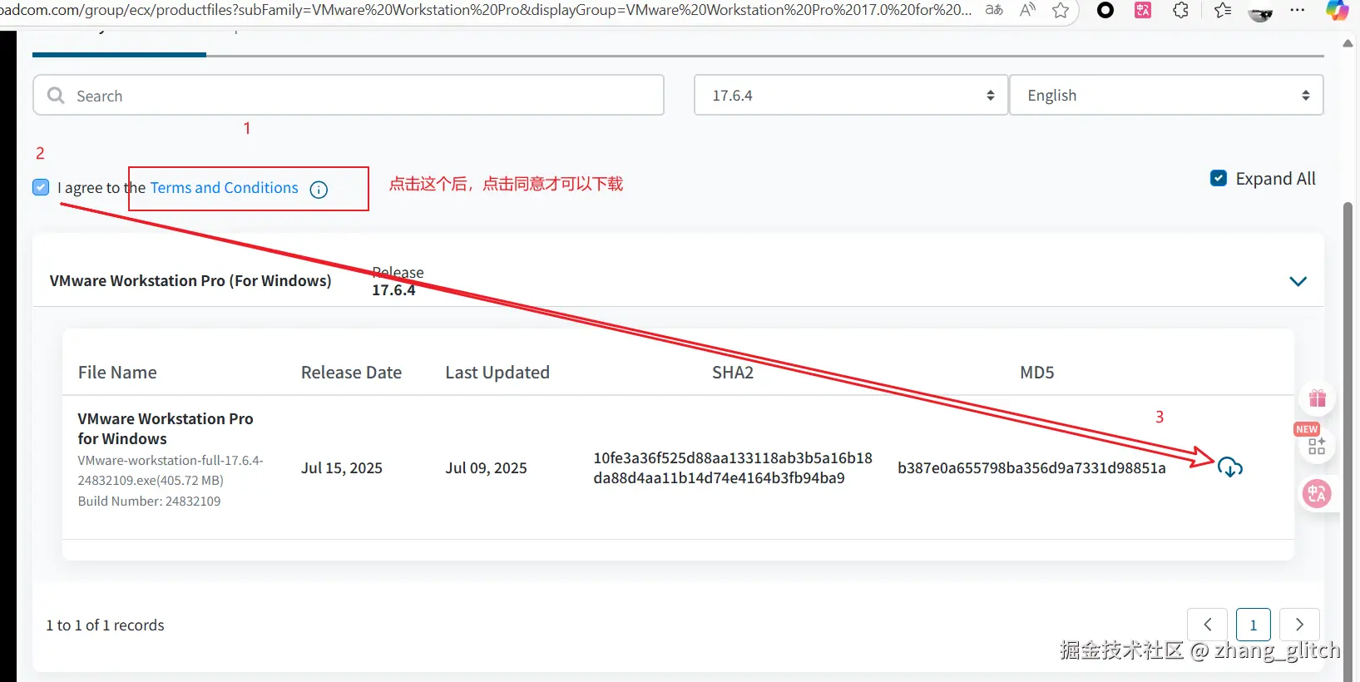Go to the previous records page
The width and height of the screenshot is (1360, 682).
pos(1208,625)
